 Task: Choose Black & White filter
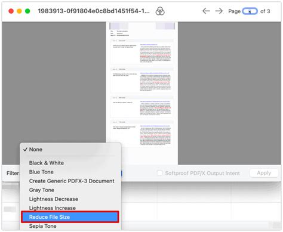tap(70, 163)
